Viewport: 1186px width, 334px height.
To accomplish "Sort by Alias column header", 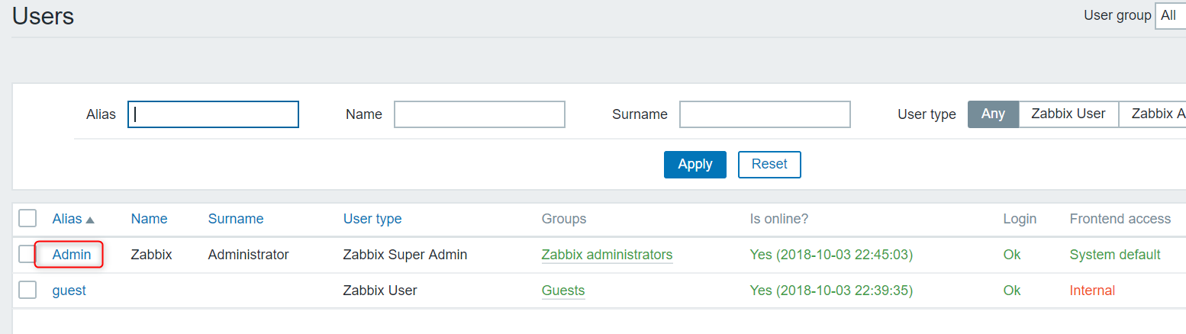I will pyautogui.click(x=67, y=219).
